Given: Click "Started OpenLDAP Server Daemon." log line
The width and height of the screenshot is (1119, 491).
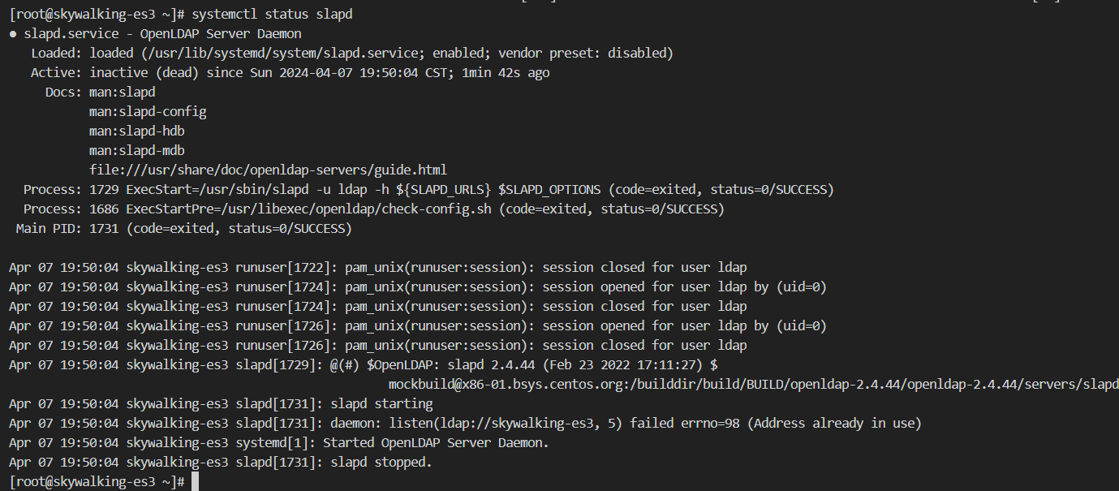Looking at the screenshot, I should pyautogui.click(x=436, y=443).
